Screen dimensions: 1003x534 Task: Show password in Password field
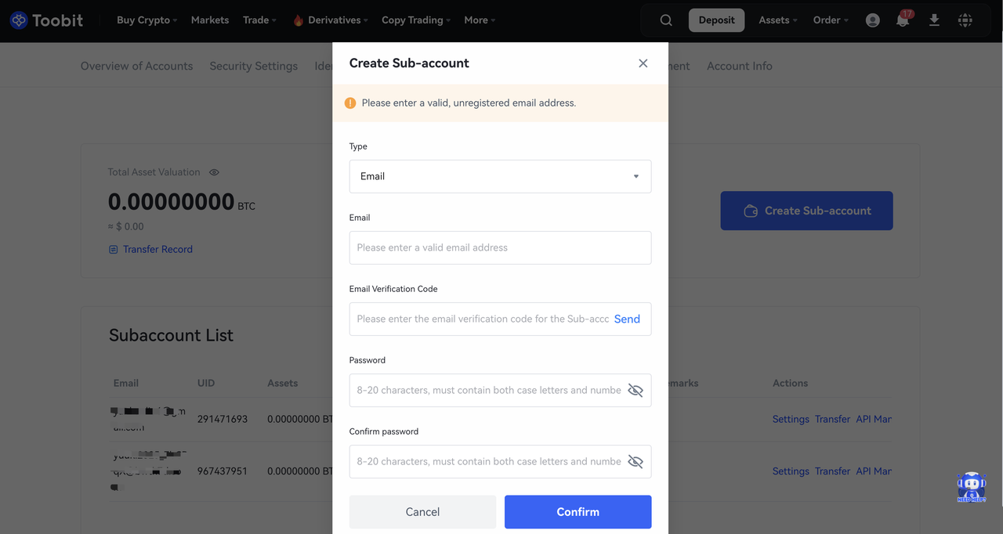(635, 390)
